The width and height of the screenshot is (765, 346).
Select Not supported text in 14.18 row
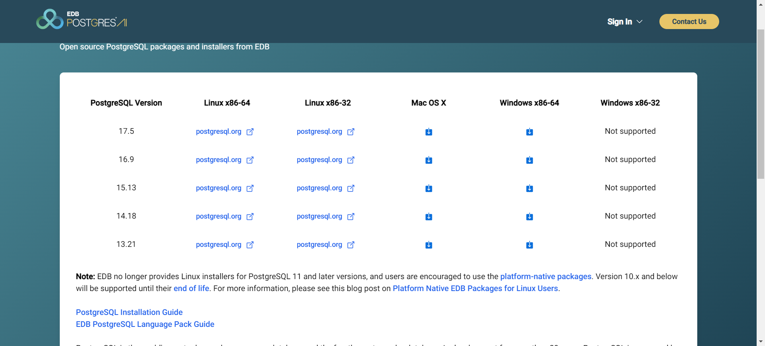tap(630, 216)
